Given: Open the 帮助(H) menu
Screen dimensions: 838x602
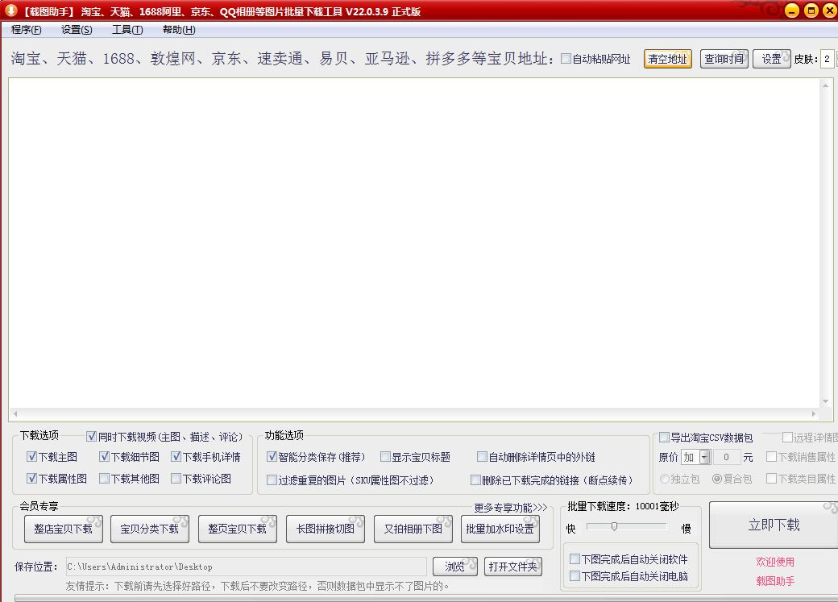Looking at the screenshot, I should click(x=179, y=30).
